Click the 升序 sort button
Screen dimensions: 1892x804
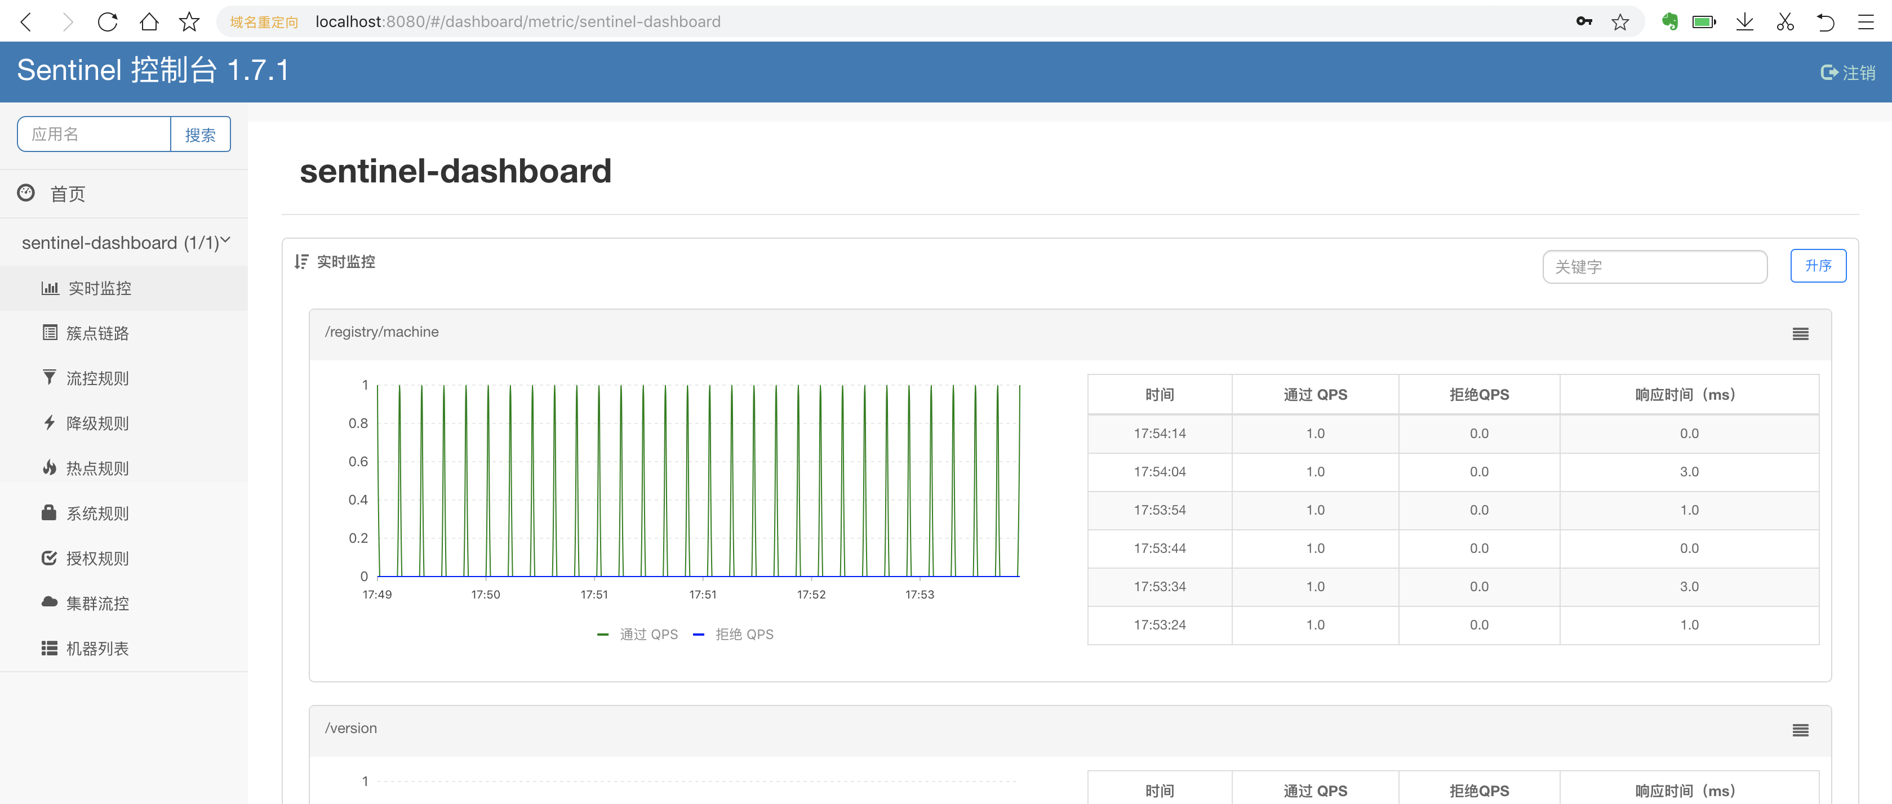pos(1818,266)
